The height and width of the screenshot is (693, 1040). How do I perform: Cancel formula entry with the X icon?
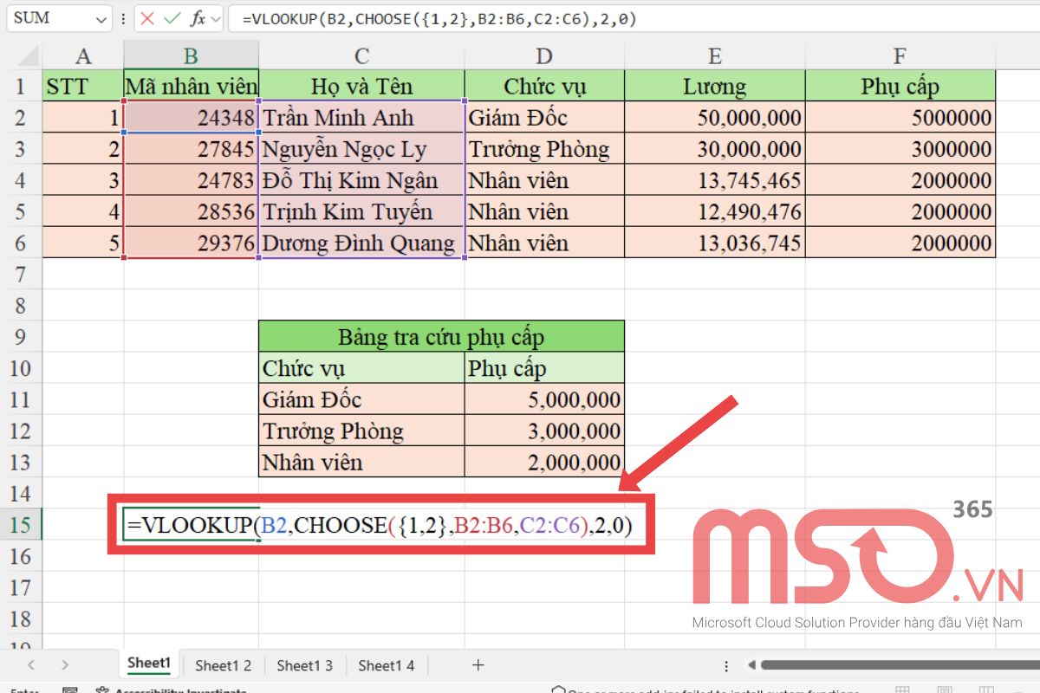coord(148,18)
